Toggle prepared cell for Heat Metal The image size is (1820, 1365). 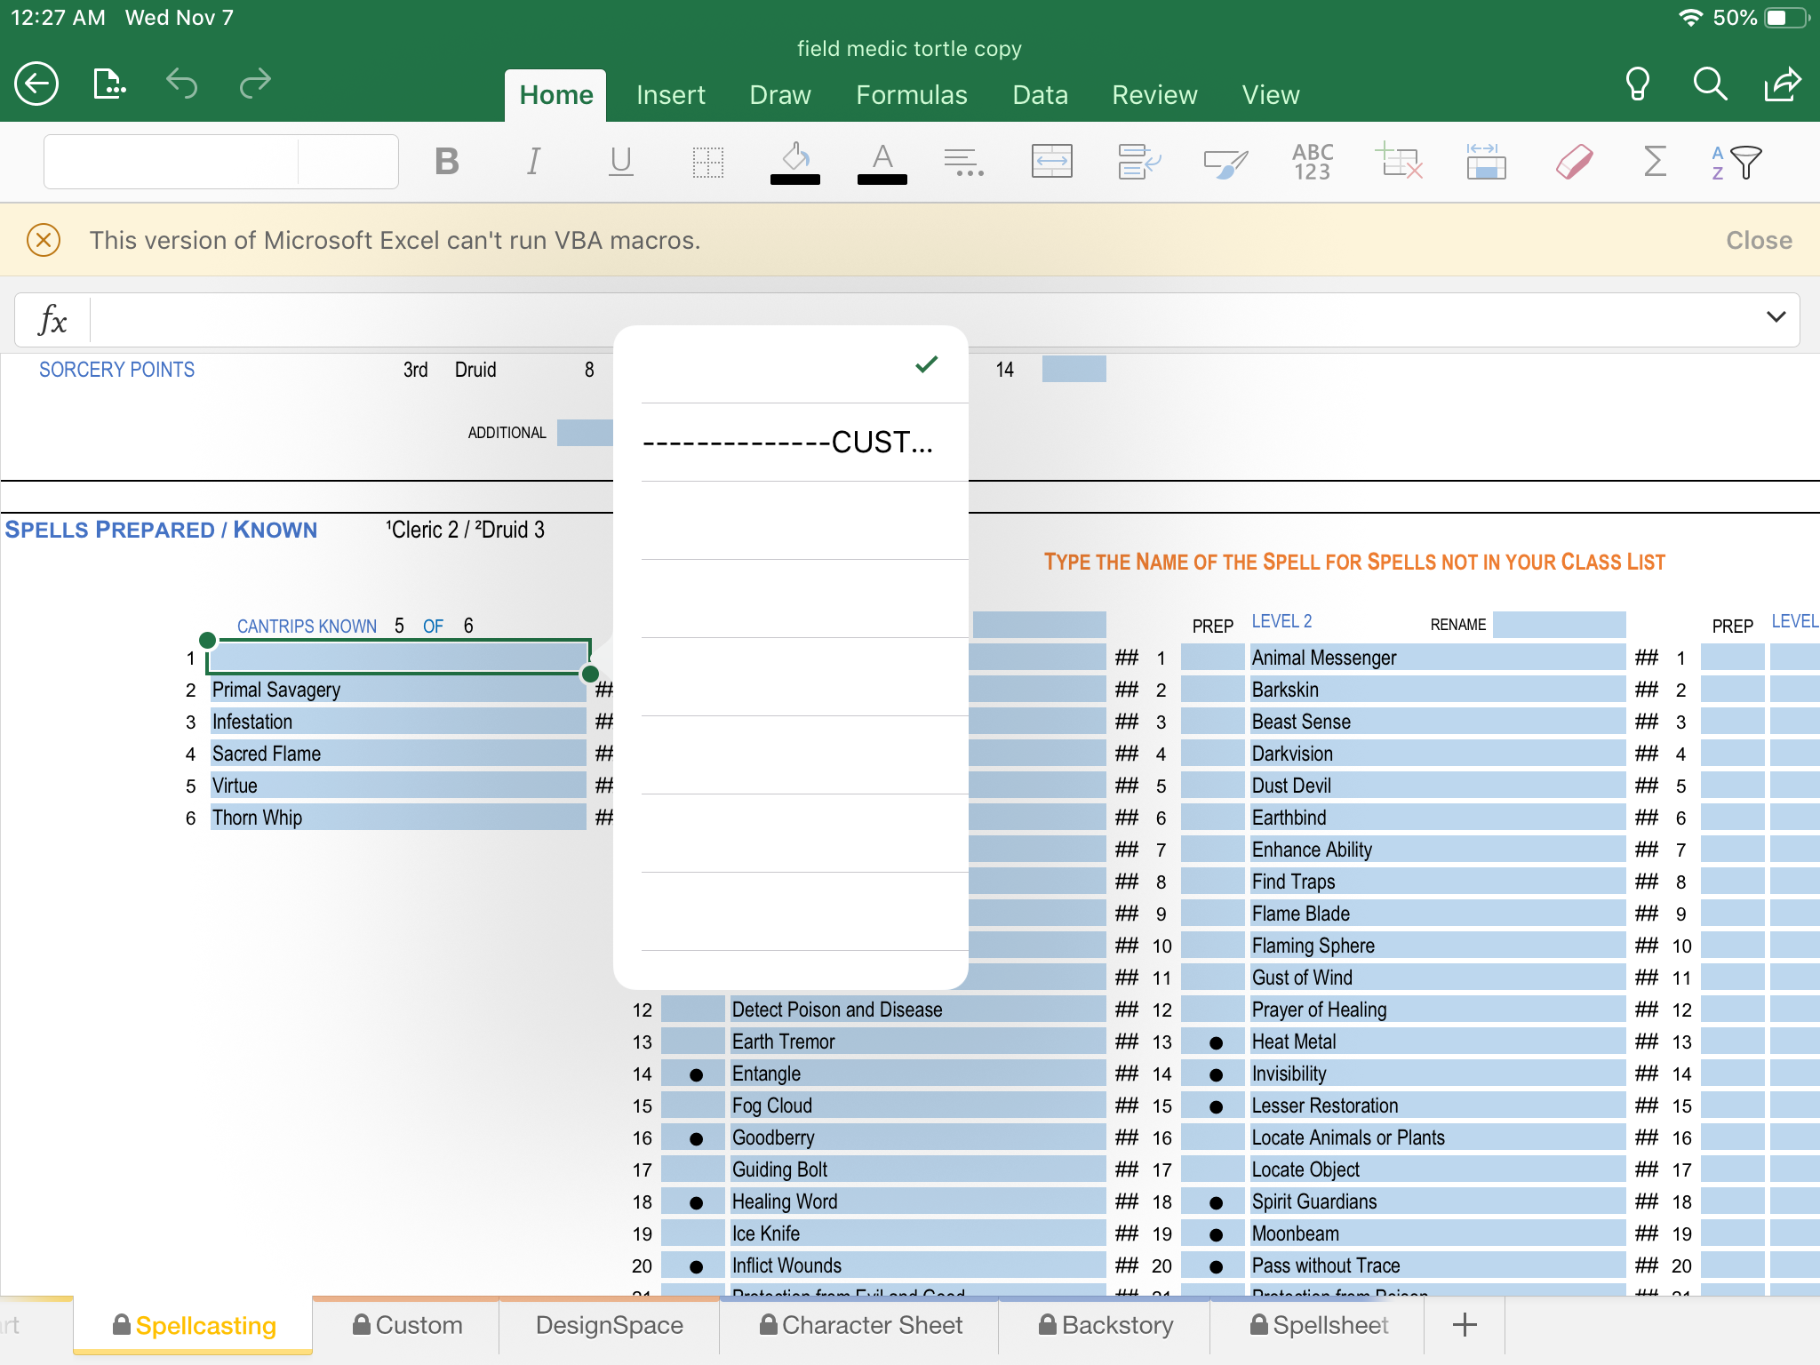tap(1215, 1042)
